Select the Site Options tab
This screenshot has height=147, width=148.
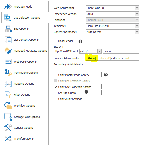click(x=25, y=29)
